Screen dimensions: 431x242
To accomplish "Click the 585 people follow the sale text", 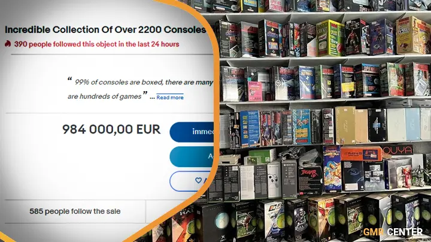I will point(75,211).
